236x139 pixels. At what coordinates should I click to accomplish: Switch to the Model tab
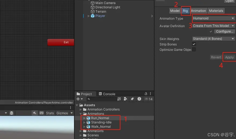[x=175, y=11]
